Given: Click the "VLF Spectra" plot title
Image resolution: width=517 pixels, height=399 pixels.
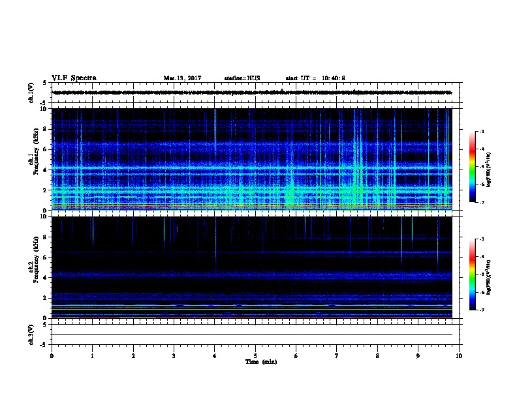Looking at the screenshot, I should tap(74, 78).
